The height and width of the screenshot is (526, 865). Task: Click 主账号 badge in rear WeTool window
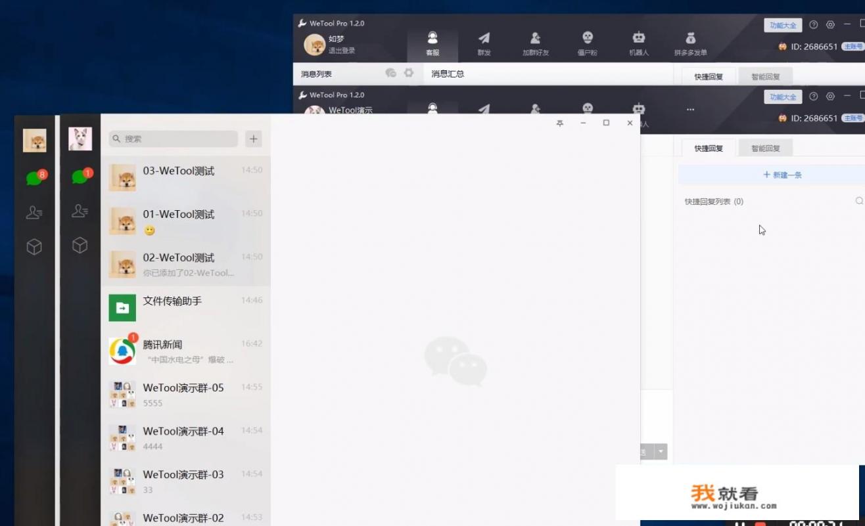[853, 47]
